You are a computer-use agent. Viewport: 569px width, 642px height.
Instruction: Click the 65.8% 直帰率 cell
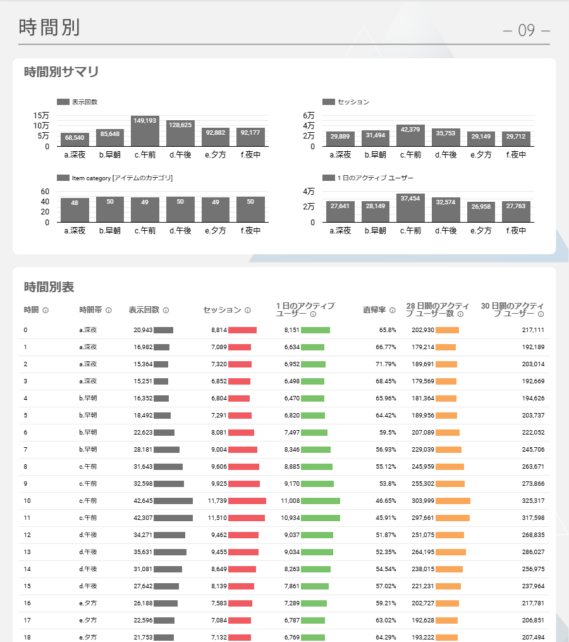click(388, 330)
